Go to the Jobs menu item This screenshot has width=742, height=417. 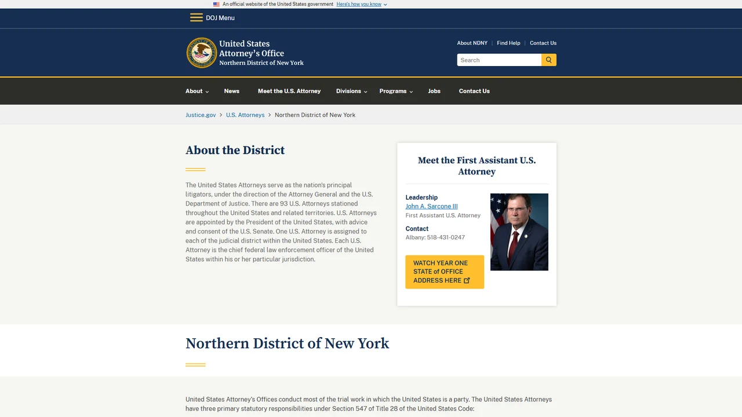click(434, 91)
